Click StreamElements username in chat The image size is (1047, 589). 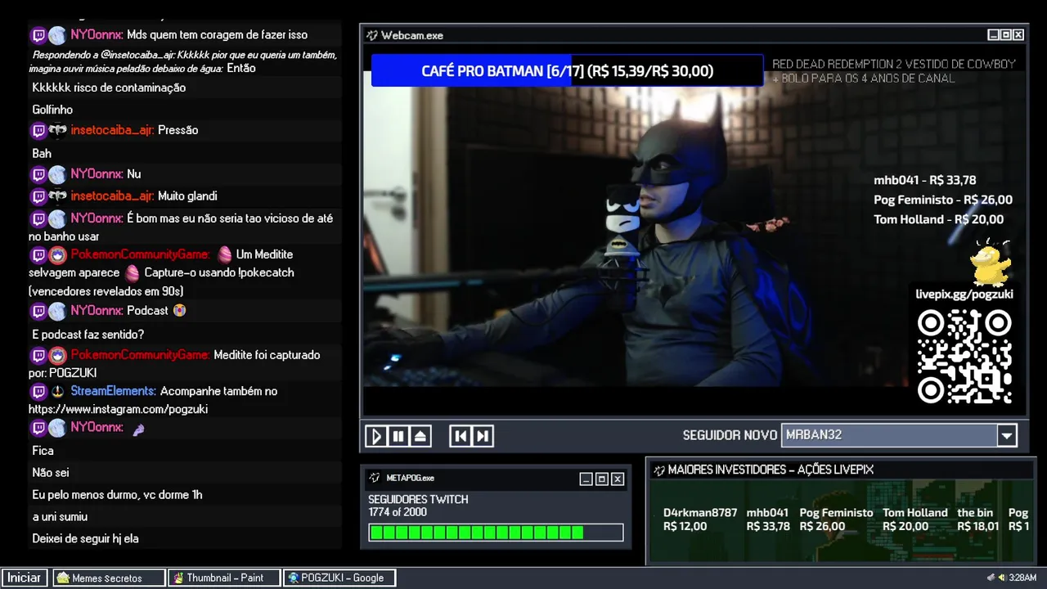pyautogui.click(x=113, y=391)
